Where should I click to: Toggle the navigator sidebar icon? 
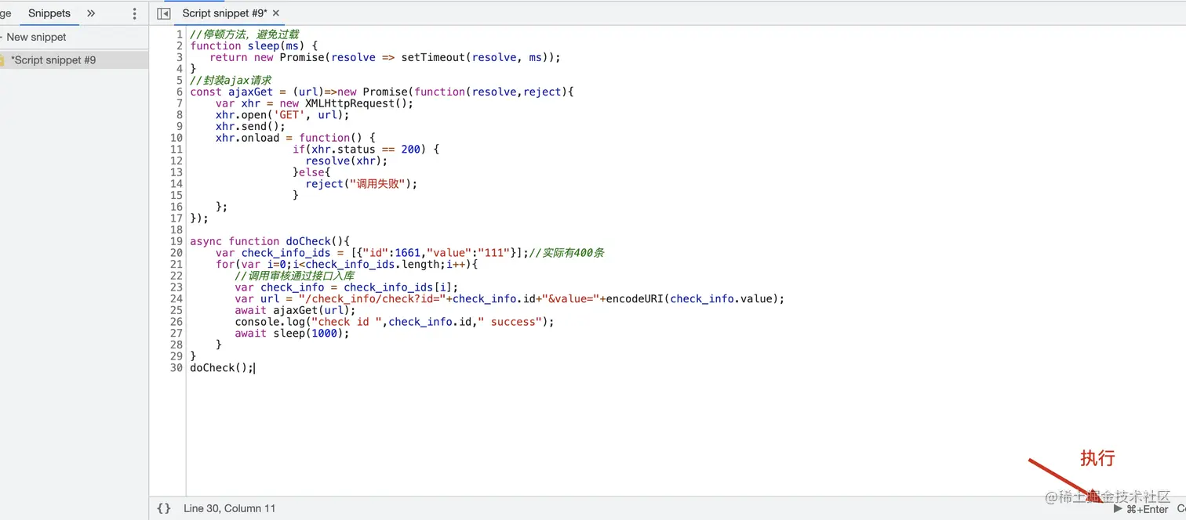coord(164,13)
